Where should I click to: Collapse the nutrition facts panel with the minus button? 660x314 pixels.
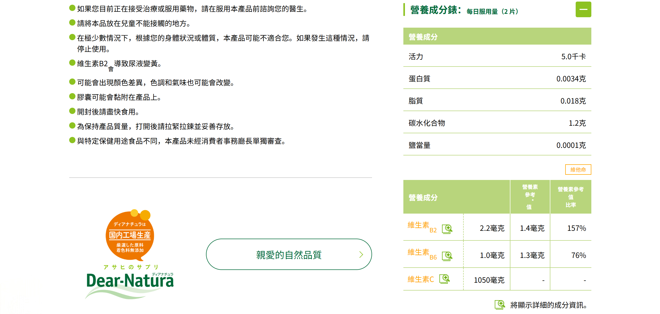pos(583,10)
